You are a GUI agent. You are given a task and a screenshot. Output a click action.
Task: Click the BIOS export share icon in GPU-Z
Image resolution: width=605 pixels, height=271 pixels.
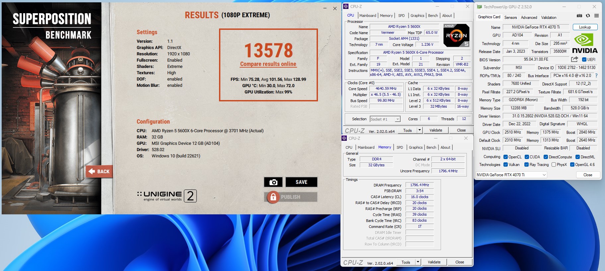574,59
